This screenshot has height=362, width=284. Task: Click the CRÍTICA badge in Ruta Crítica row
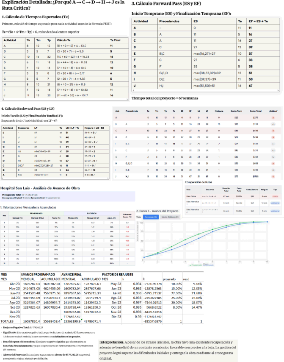pyautogui.click(x=275, y=196)
